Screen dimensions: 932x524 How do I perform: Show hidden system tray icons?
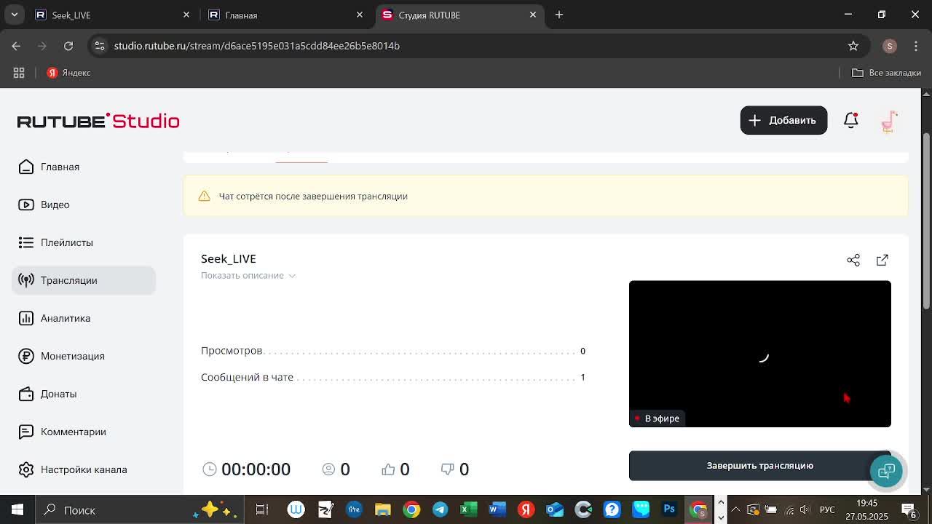pyautogui.click(x=736, y=510)
